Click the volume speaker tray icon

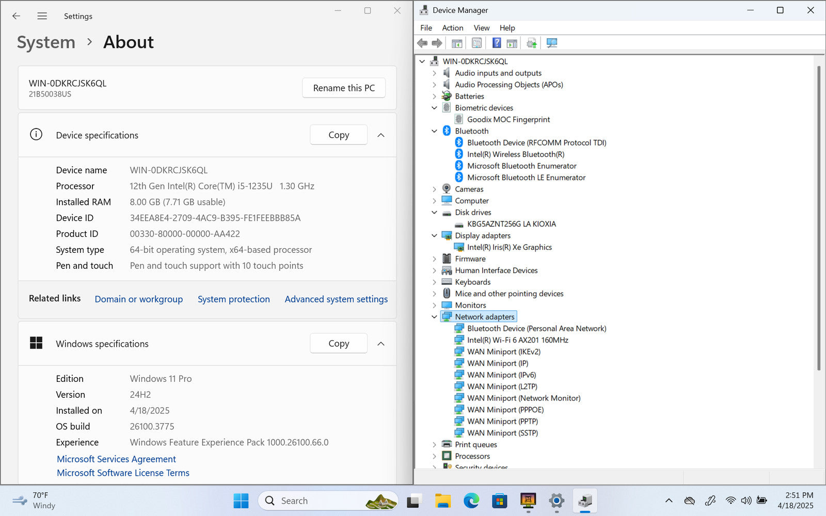(746, 501)
